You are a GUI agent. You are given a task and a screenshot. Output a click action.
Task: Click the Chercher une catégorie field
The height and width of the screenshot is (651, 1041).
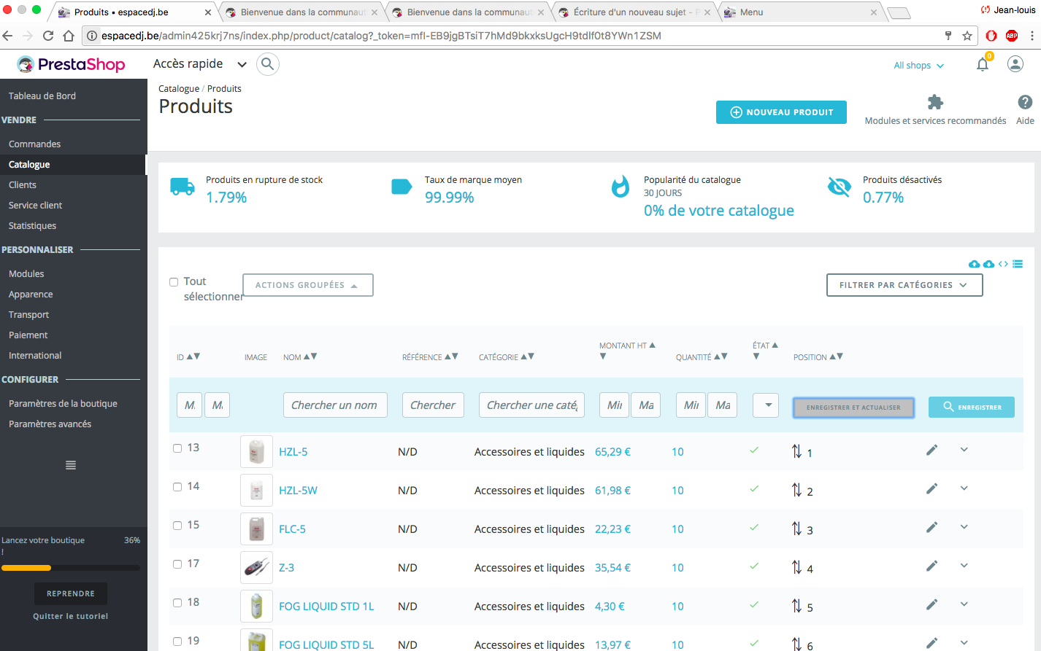532,405
